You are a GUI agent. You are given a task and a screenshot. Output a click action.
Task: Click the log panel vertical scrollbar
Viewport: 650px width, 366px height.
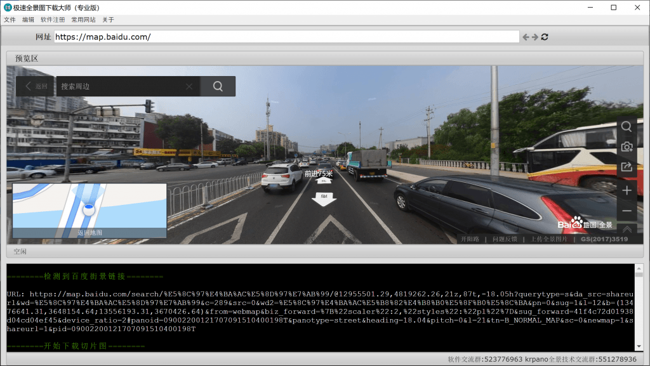pyautogui.click(x=639, y=308)
